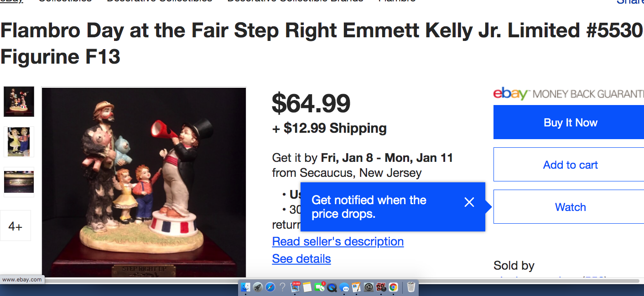Show more photos with 4+ button

(16, 226)
